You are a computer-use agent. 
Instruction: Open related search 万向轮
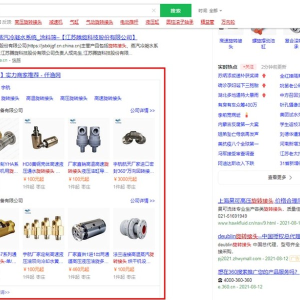(x=228, y=22)
